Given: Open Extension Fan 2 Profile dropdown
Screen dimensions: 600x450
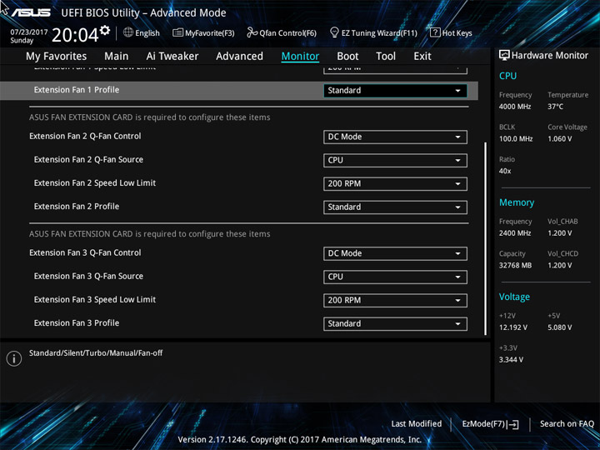Looking at the screenshot, I should (x=395, y=207).
